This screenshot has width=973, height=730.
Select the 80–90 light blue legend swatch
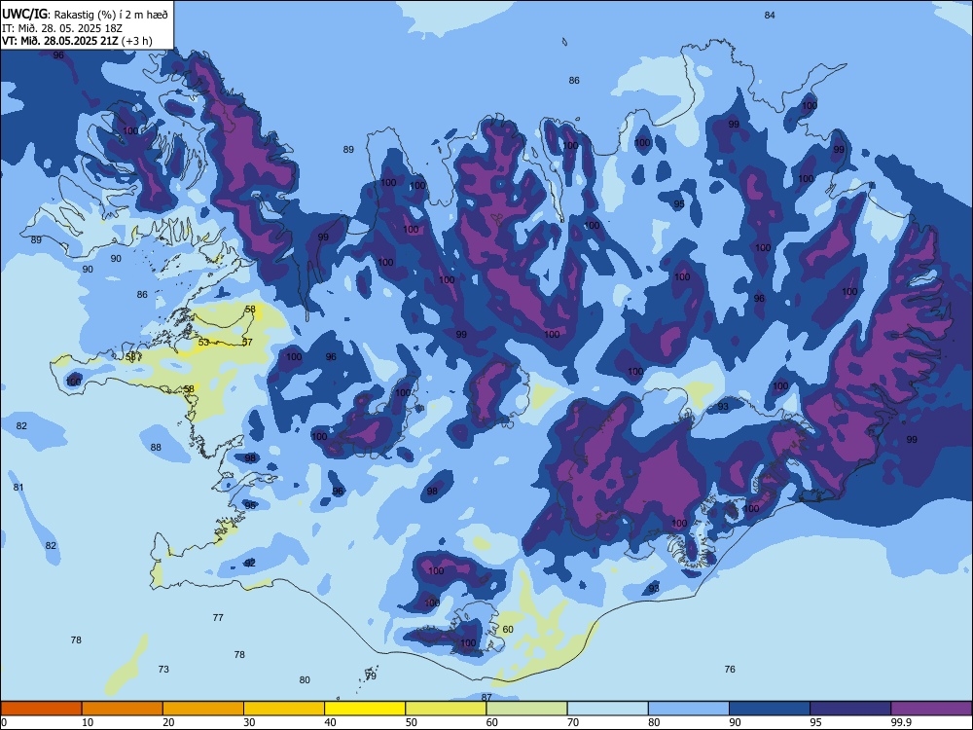click(x=689, y=709)
